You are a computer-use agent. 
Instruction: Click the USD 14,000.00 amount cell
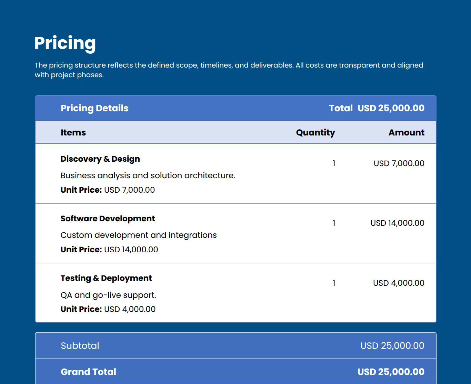coord(397,223)
